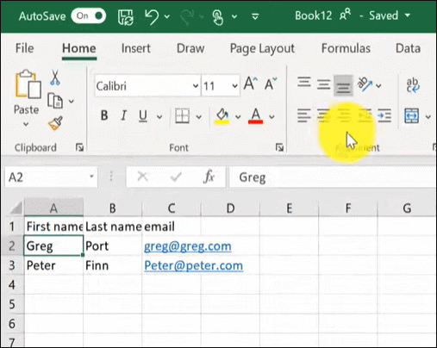Screen dimensions: 437x348
Task: Open the Undo history dropdown
Action: (x=167, y=16)
